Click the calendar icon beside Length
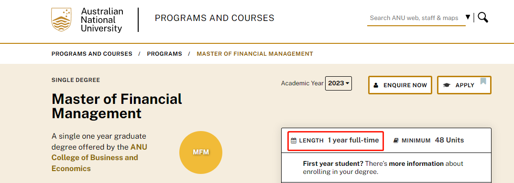 294,141
